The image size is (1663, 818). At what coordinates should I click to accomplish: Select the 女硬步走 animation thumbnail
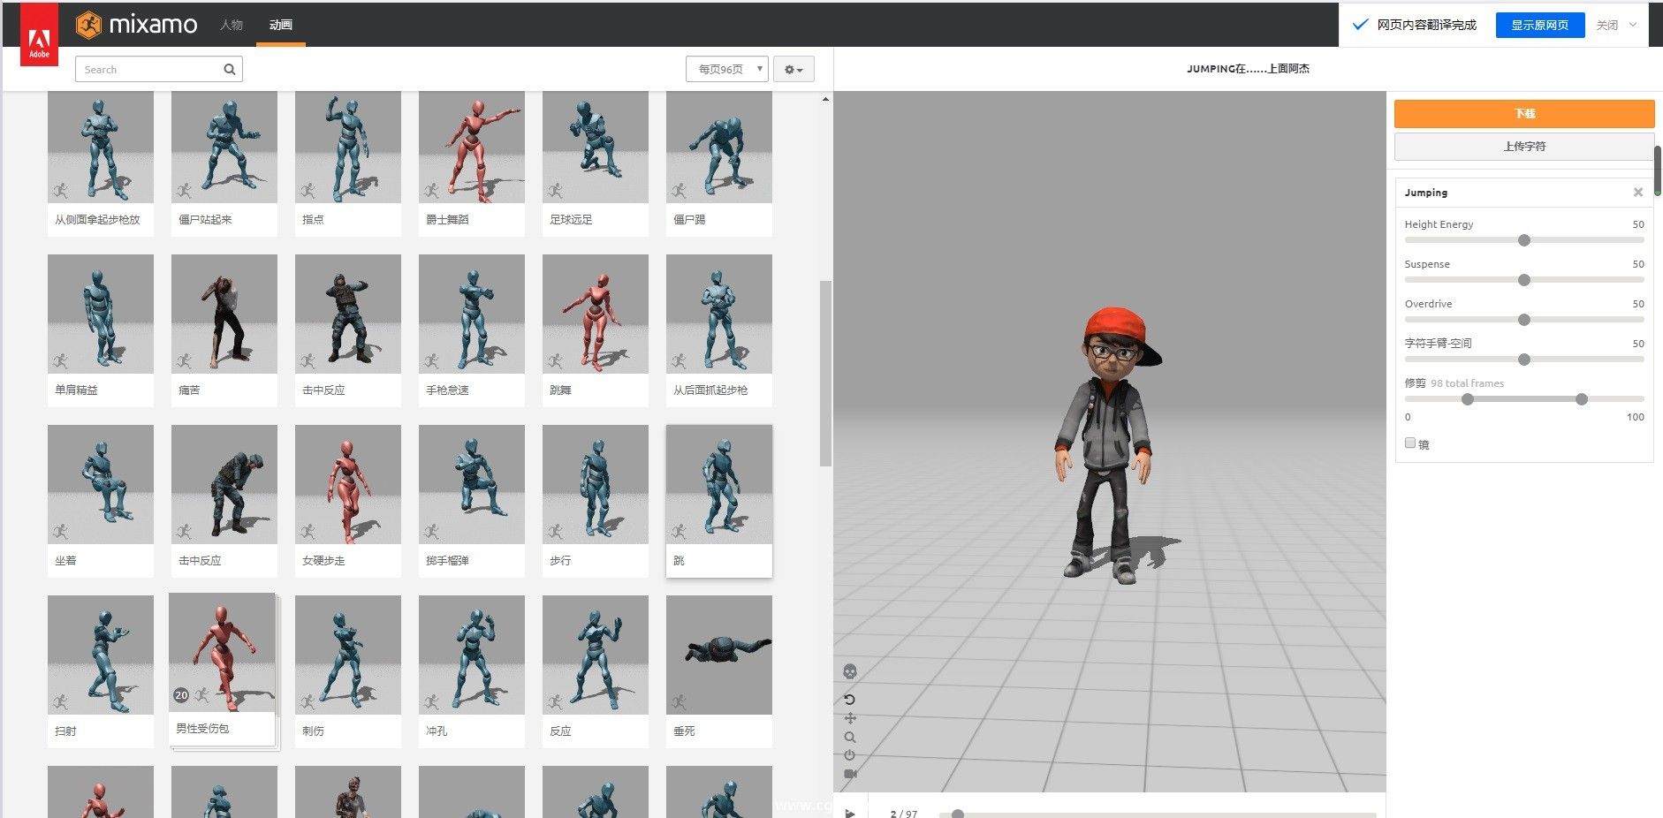click(x=348, y=484)
